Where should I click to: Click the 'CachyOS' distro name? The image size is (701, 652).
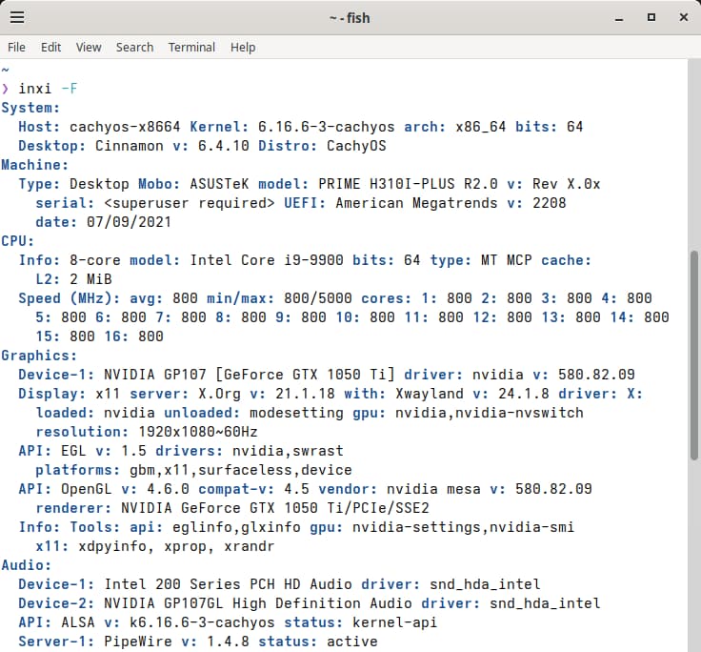click(x=356, y=146)
